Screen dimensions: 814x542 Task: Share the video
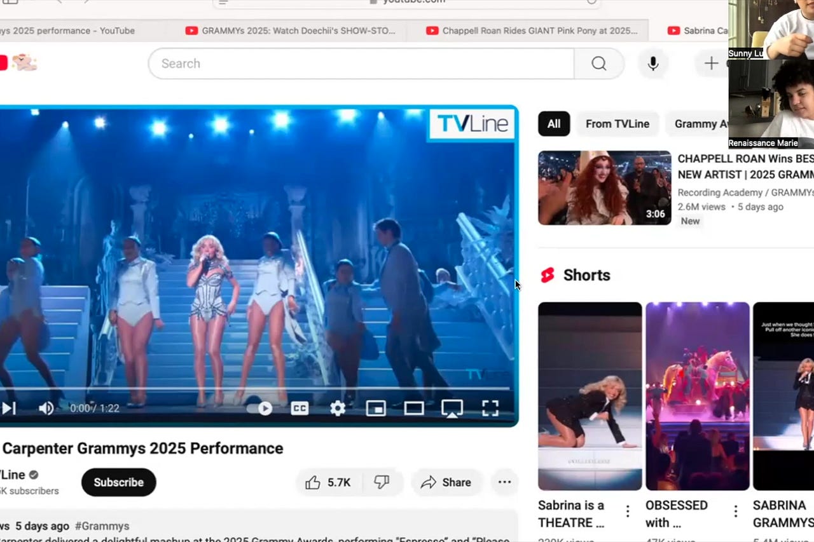coord(446,482)
